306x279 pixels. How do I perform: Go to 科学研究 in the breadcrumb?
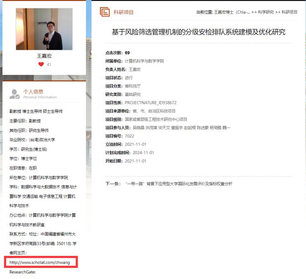click(x=266, y=12)
